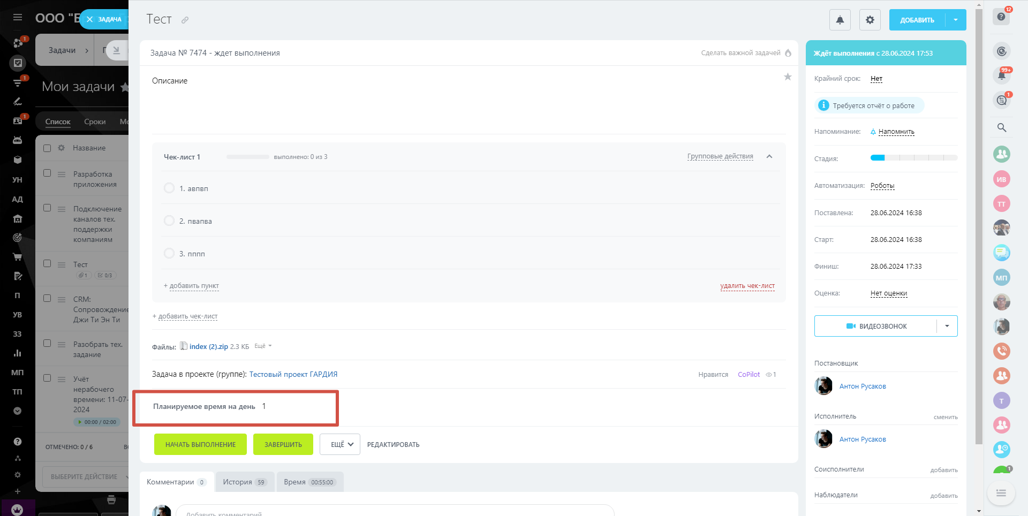Screen dimensions: 1028x516
Task: Open the search magnifier in right sidebar
Action: (x=1001, y=127)
